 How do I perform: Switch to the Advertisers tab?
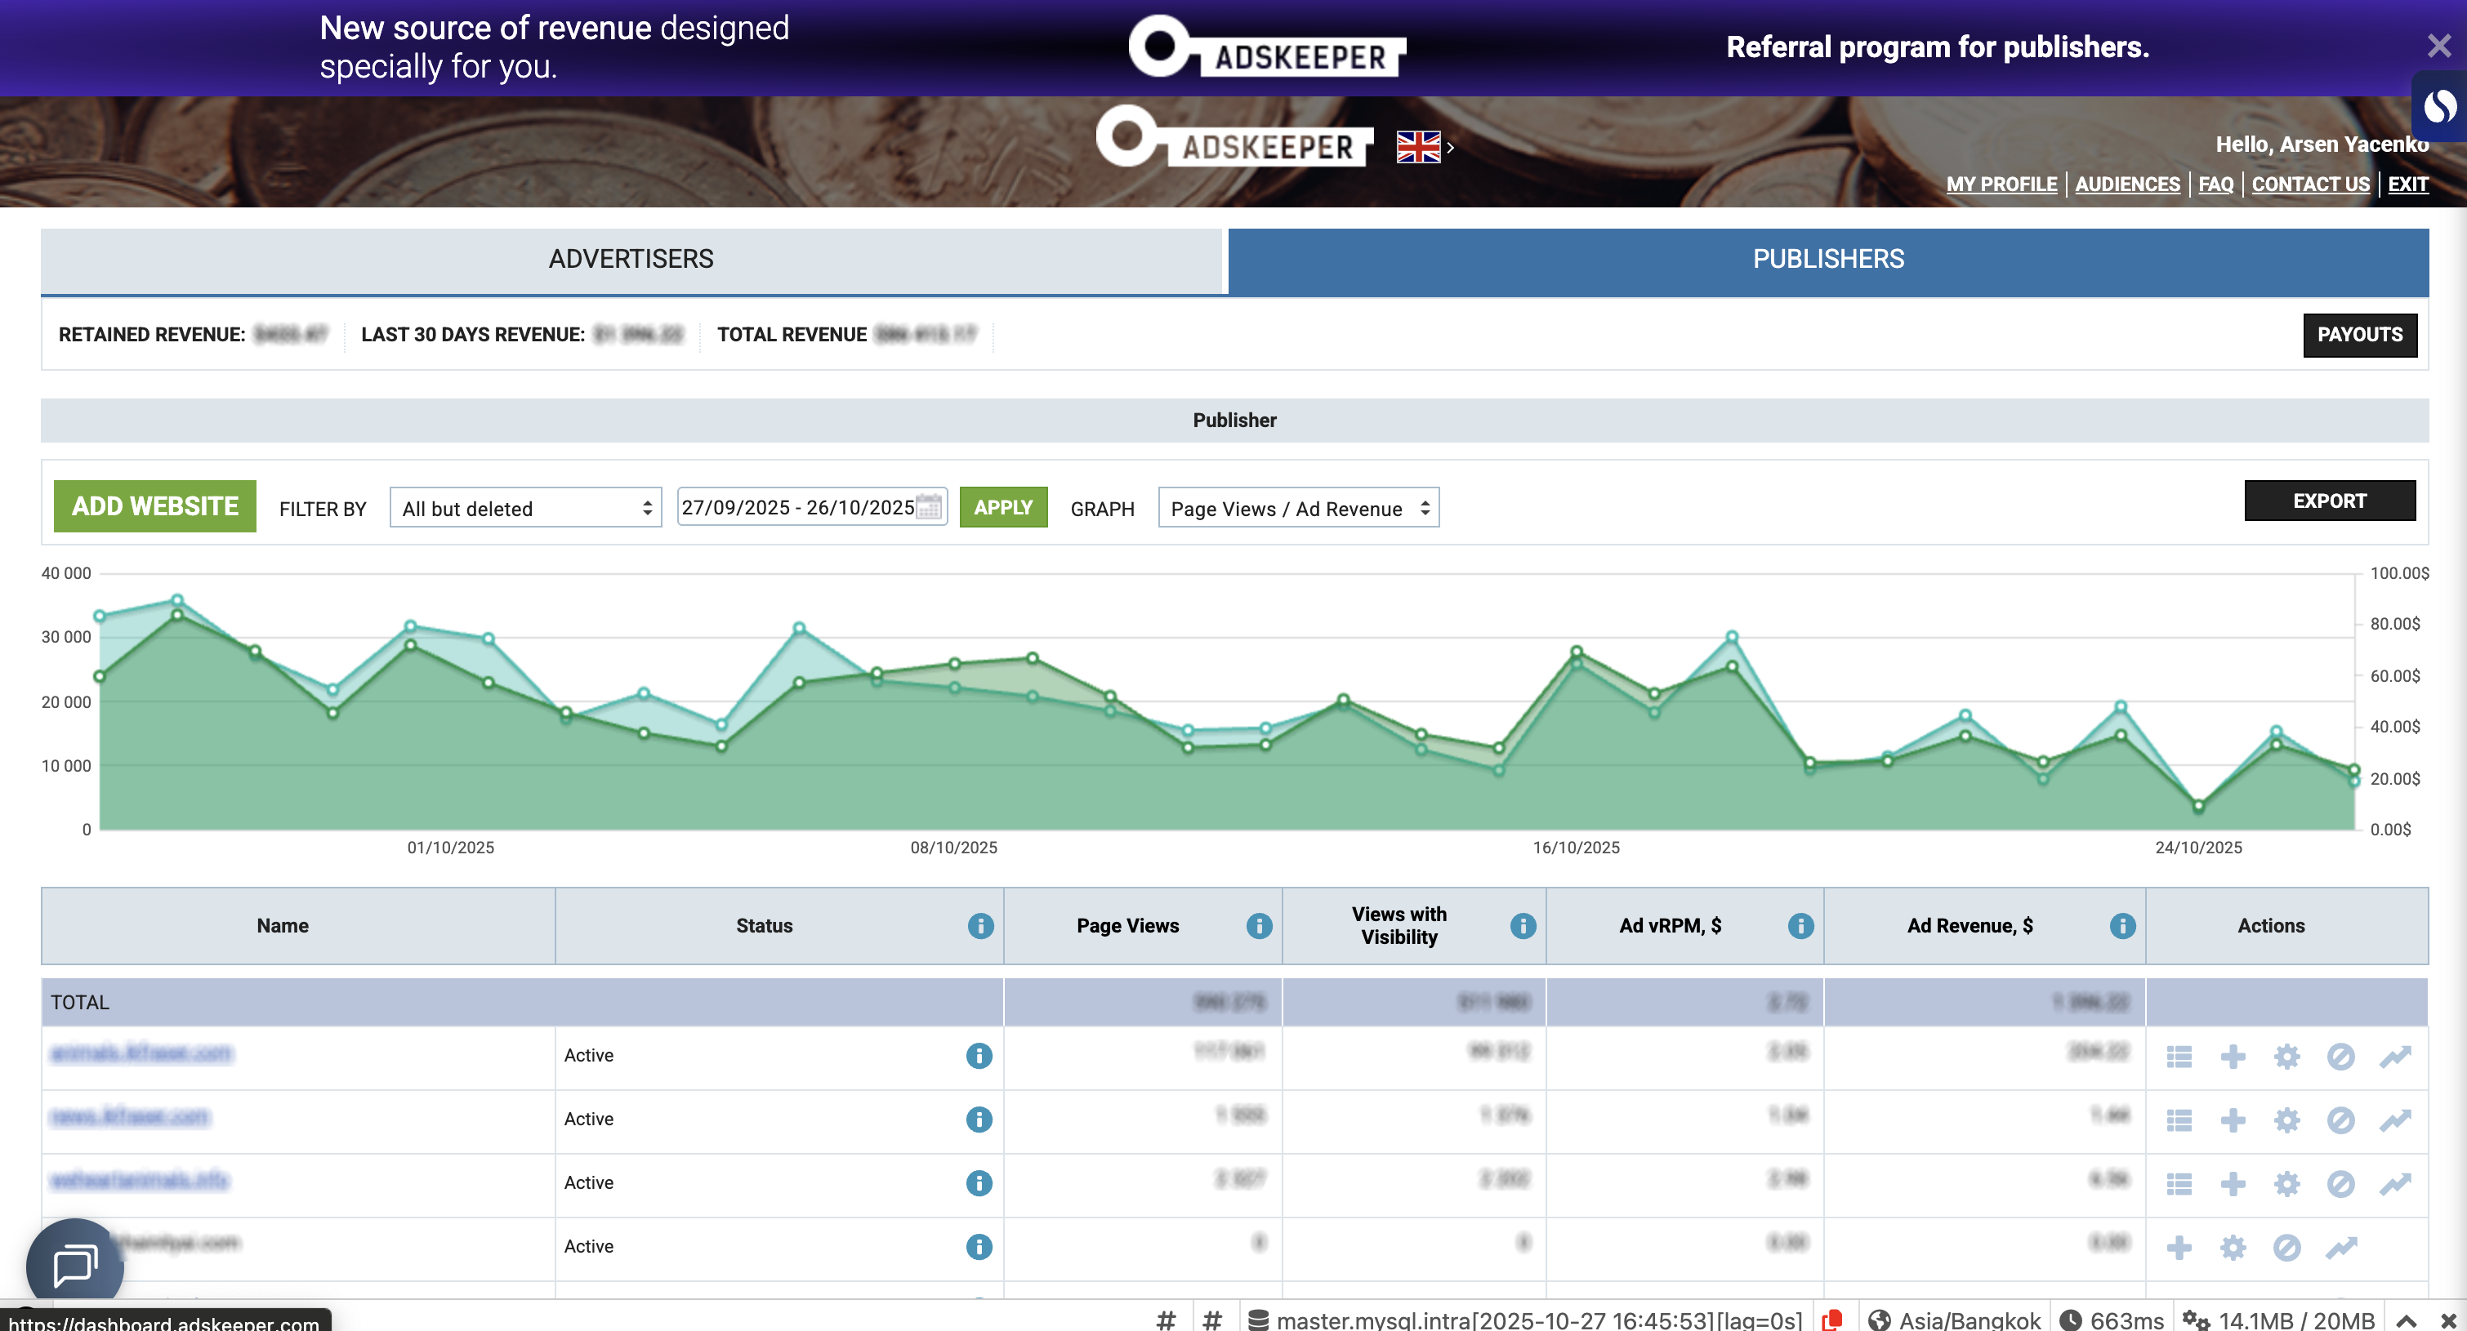point(631,259)
